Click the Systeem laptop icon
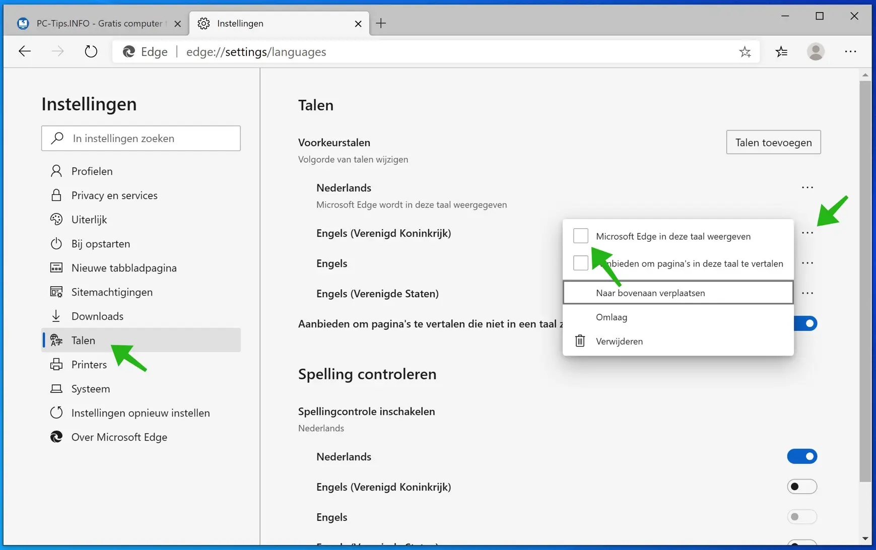 (56, 389)
